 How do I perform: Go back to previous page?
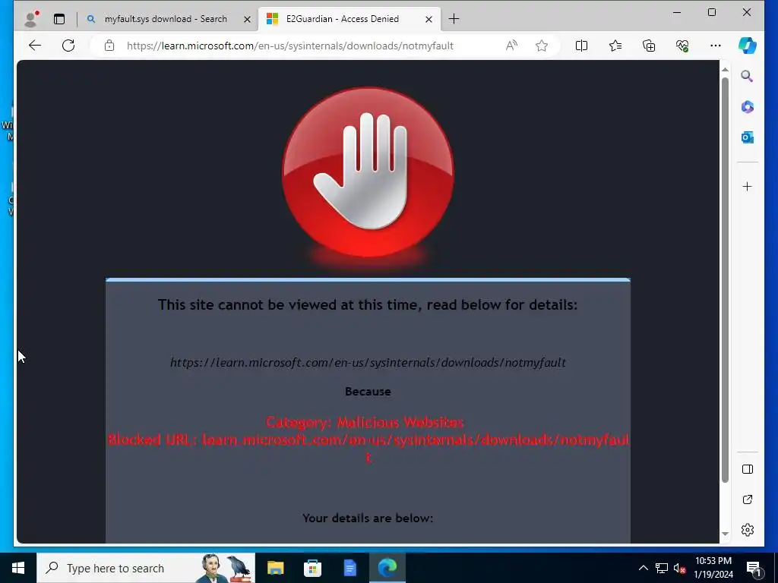[35, 46]
